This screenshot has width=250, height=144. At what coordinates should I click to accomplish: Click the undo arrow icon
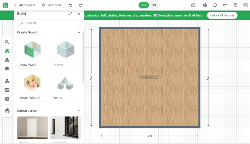70,5
